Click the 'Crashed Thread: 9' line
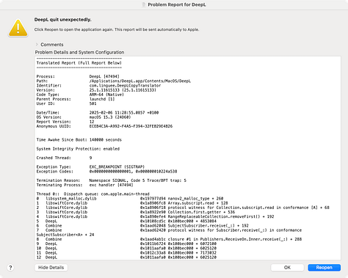Viewport: 348px width, 278px height. 64,158
